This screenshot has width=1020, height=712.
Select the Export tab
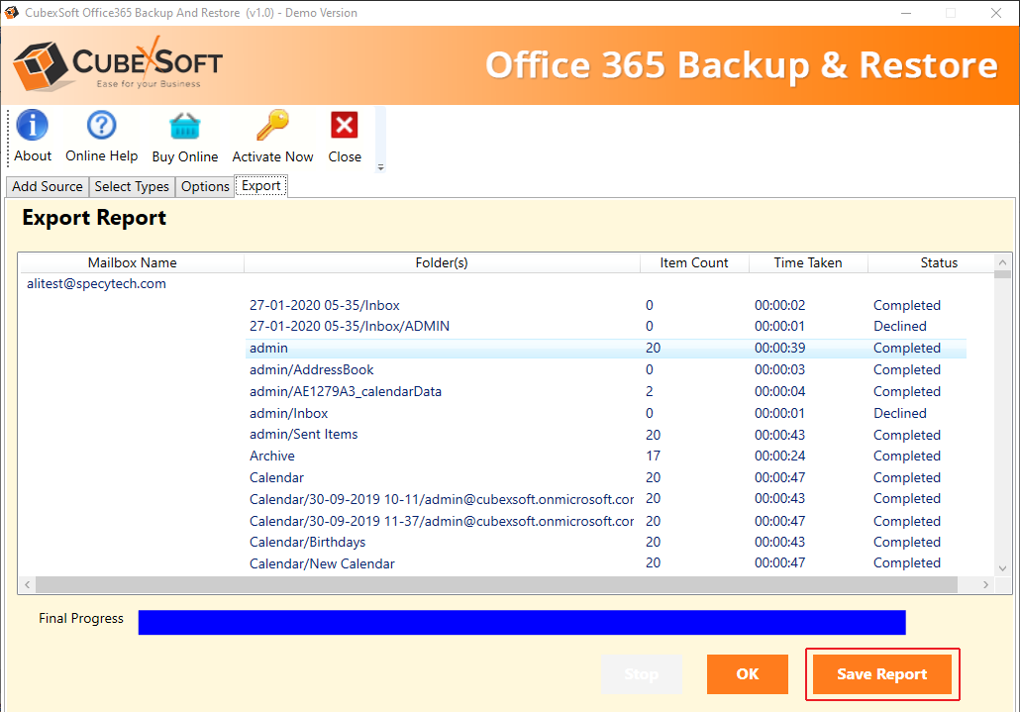click(x=260, y=186)
